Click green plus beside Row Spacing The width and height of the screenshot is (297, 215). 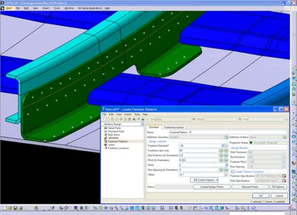tap(221, 170)
